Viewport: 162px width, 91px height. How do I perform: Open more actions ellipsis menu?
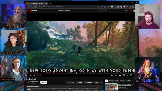102,82
